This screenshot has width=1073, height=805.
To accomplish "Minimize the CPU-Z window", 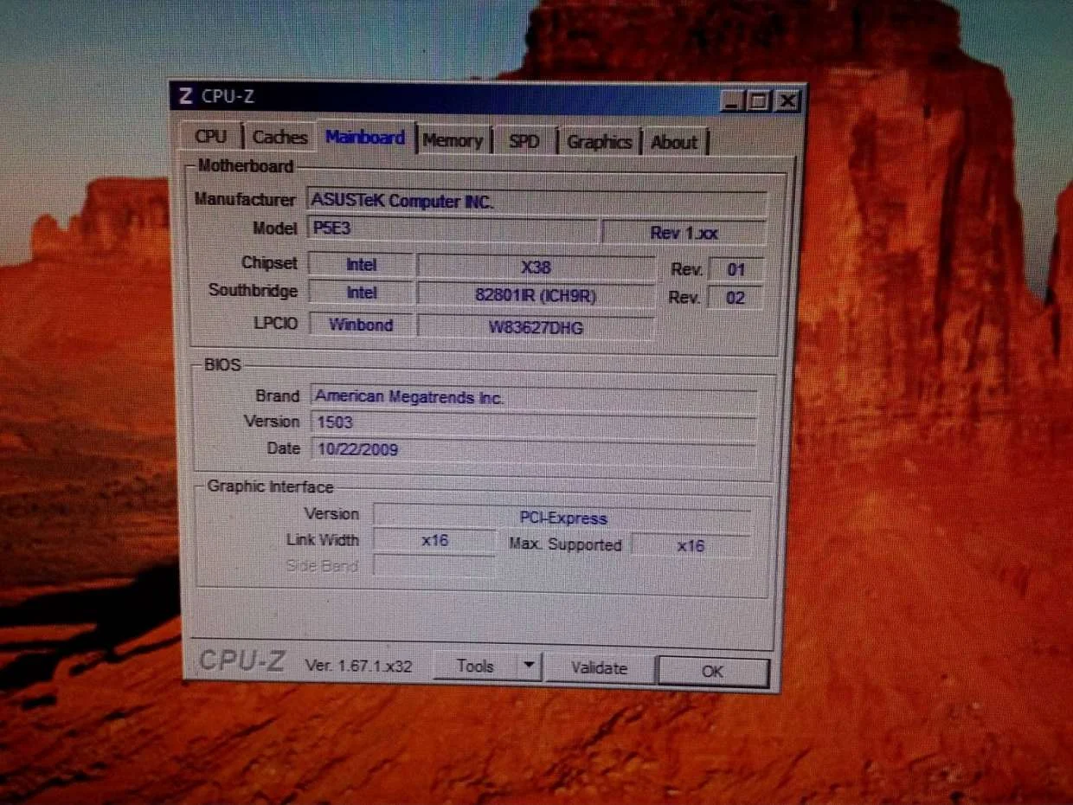I will tap(733, 101).
